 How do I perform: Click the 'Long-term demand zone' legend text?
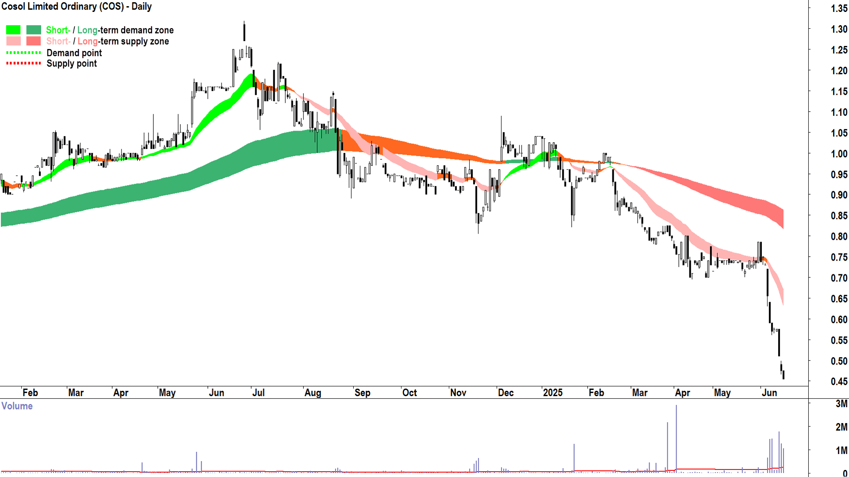click(x=126, y=30)
